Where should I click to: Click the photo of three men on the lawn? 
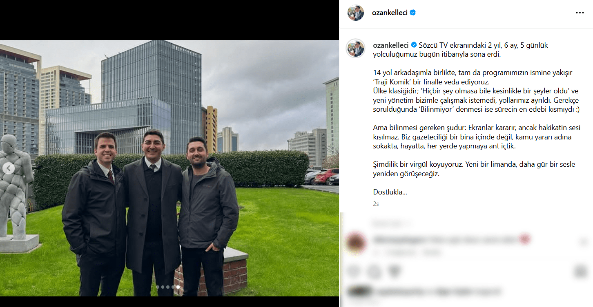[169, 168]
